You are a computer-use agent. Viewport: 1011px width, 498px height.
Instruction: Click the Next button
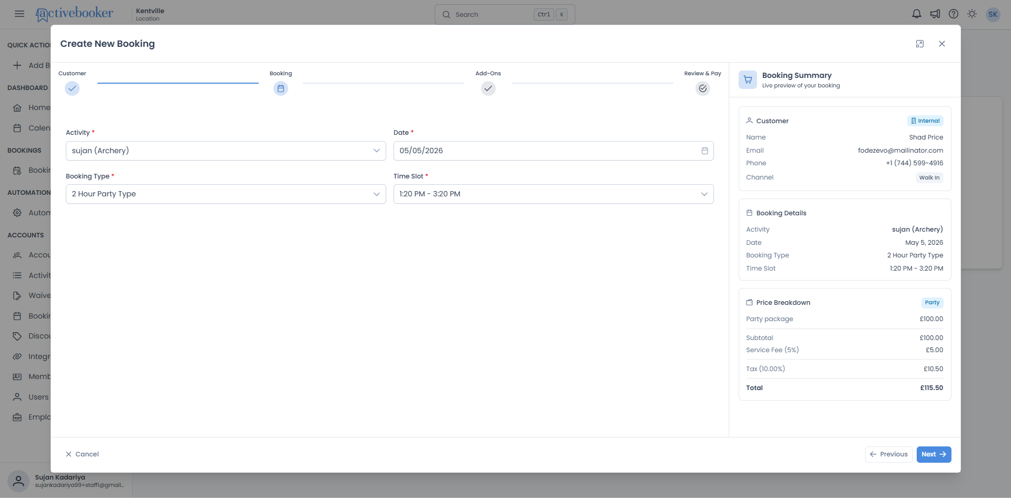point(934,454)
